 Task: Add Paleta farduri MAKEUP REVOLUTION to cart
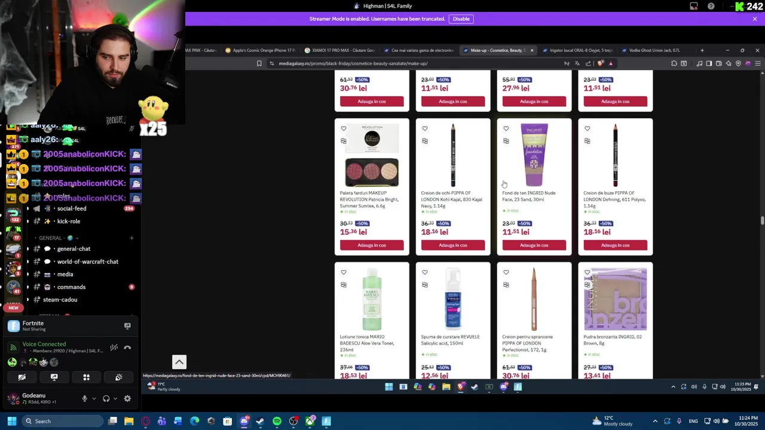[372, 245]
